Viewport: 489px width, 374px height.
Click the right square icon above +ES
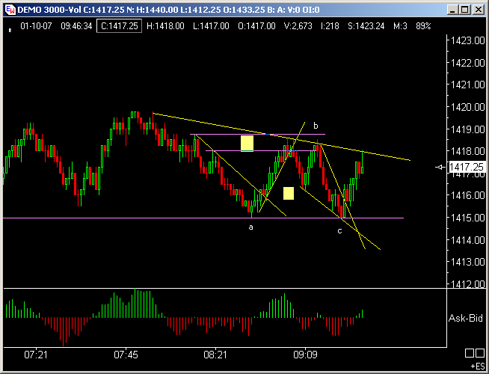coord(480,353)
